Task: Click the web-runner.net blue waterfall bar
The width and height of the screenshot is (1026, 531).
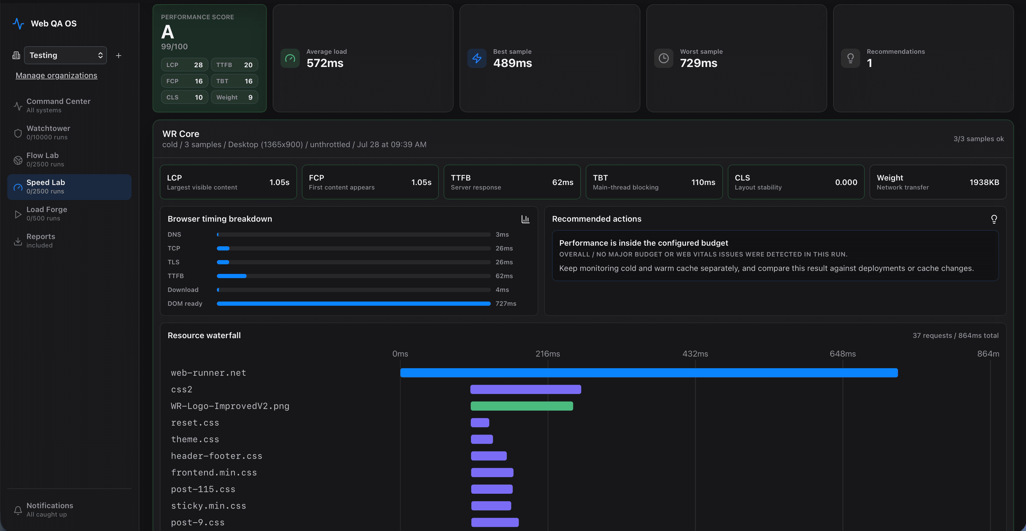Action: click(x=649, y=373)
